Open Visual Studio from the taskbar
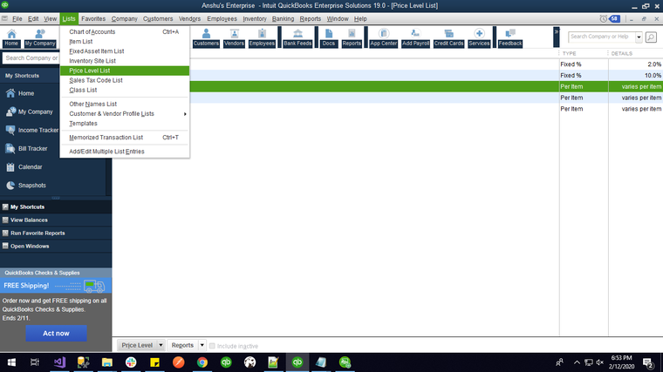 click(x=59, y=362)
